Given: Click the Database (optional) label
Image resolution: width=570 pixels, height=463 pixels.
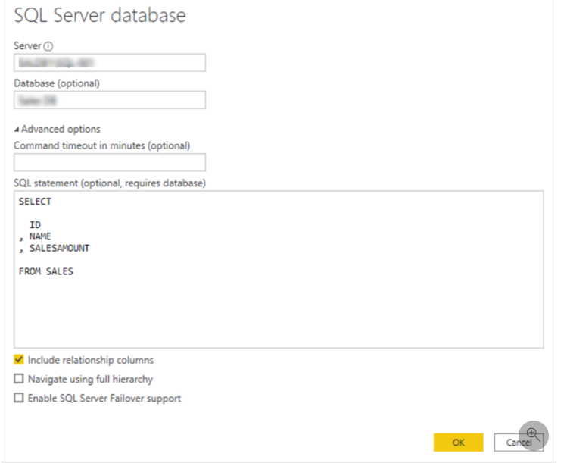Looking at the screenshot, I should pos(57,83).
